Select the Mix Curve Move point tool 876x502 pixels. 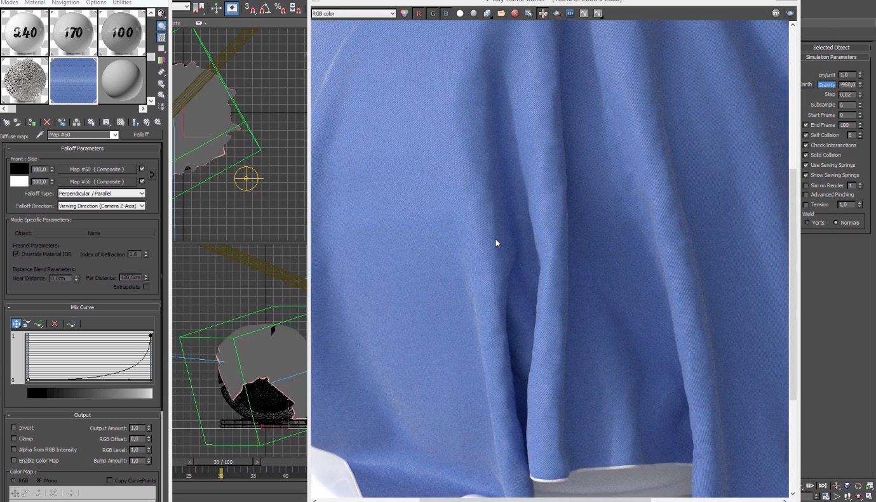tap(17, 324)
